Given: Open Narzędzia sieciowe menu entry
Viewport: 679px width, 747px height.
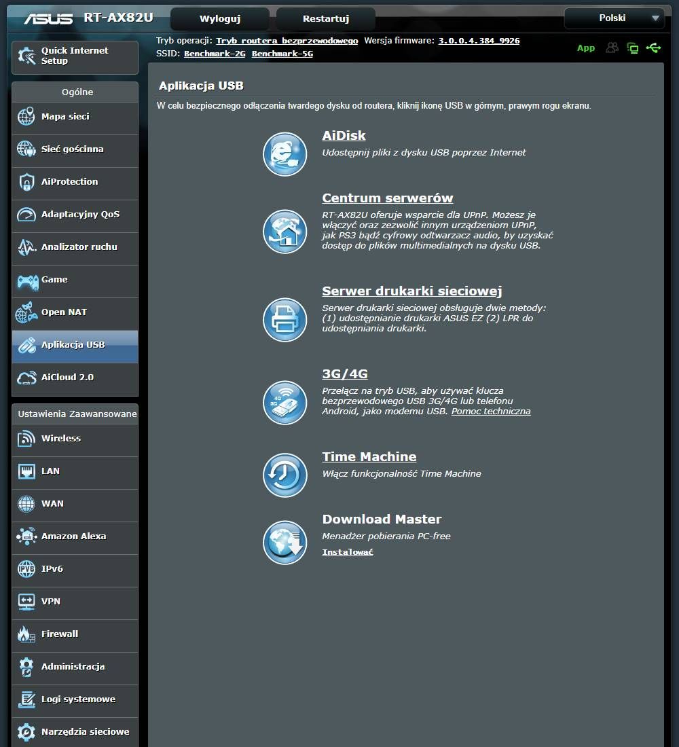Looking at the screenshot, I should (75, 732).
